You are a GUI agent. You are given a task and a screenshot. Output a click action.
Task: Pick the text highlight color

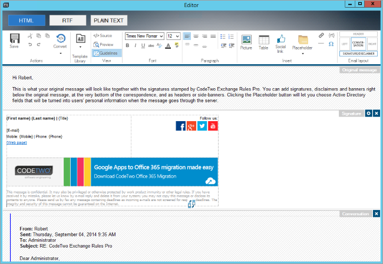click(x=177, y=45)
